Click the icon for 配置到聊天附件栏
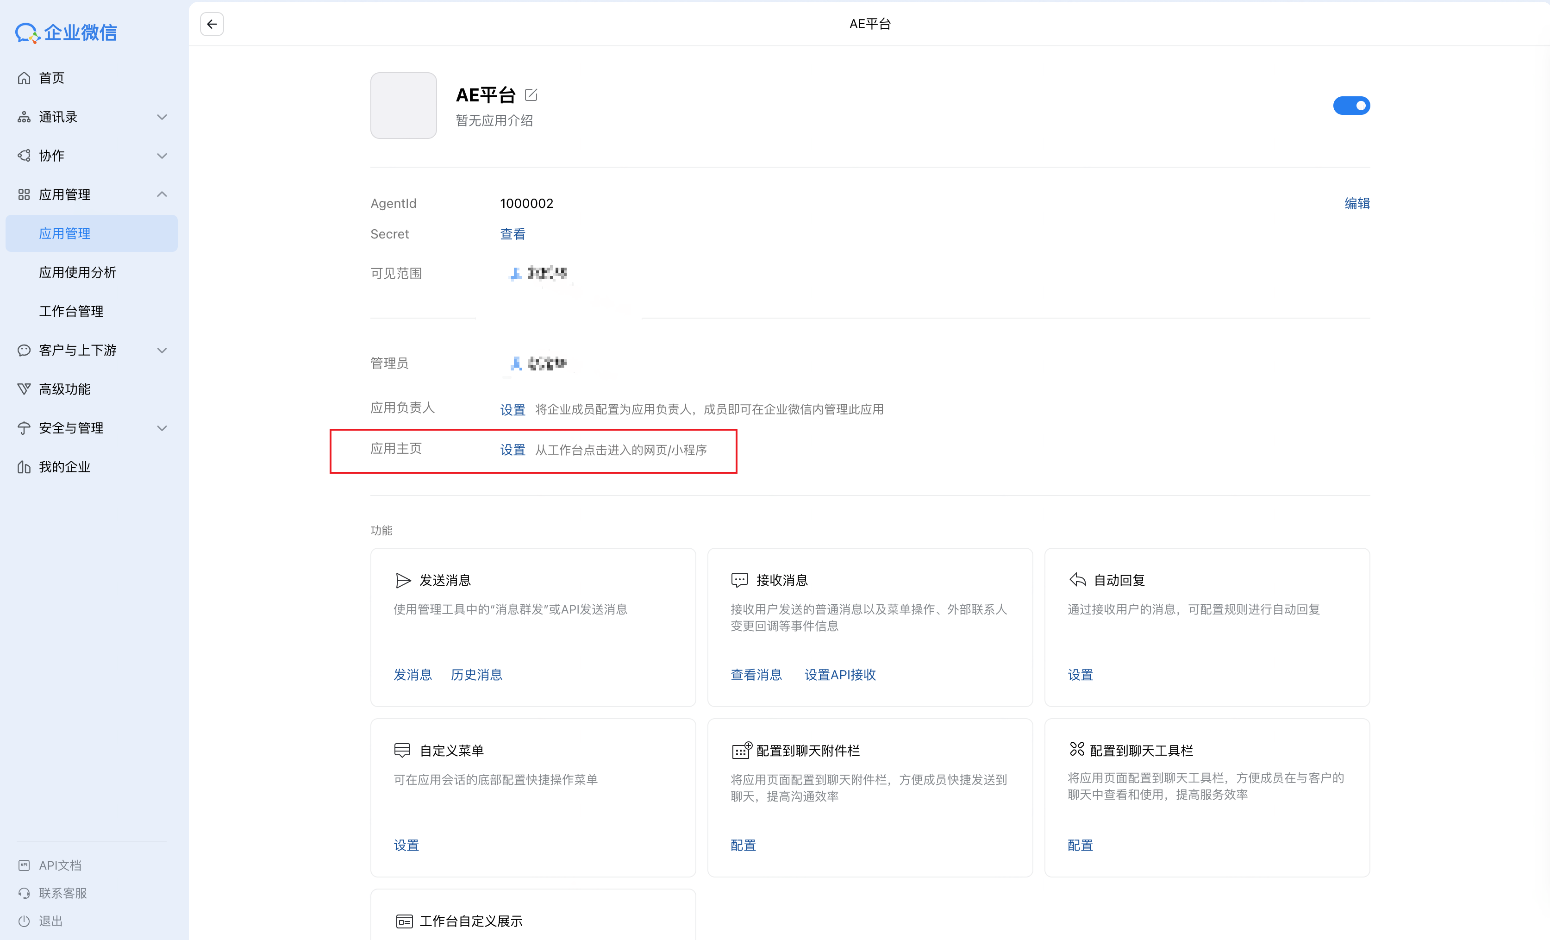 tap(741, 750)
